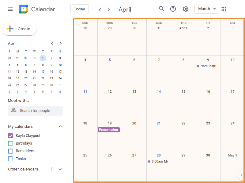Collapse the My calendars section
Viewport: 245px width, 183px height.
click(x=60, y=126)
